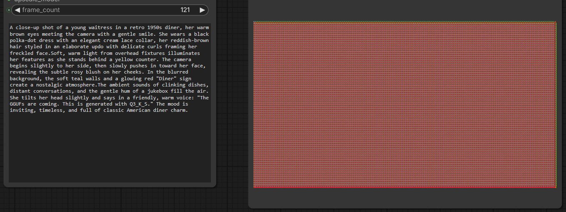Click the word "GGUFs" in the prompt
566x212 pixels.
pyautogui.click(x=18, y=104)
